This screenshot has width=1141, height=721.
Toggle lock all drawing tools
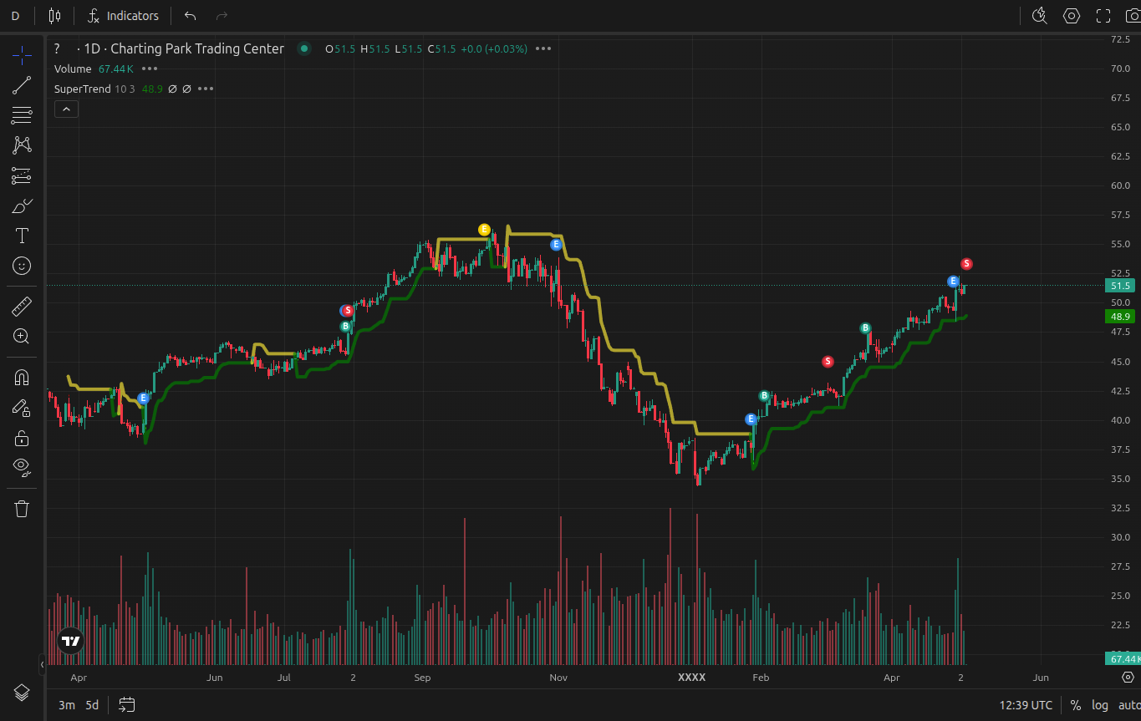22,438
